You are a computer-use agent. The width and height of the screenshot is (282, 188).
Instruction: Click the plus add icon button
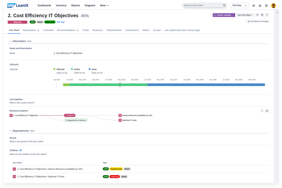tap(257, 15)
